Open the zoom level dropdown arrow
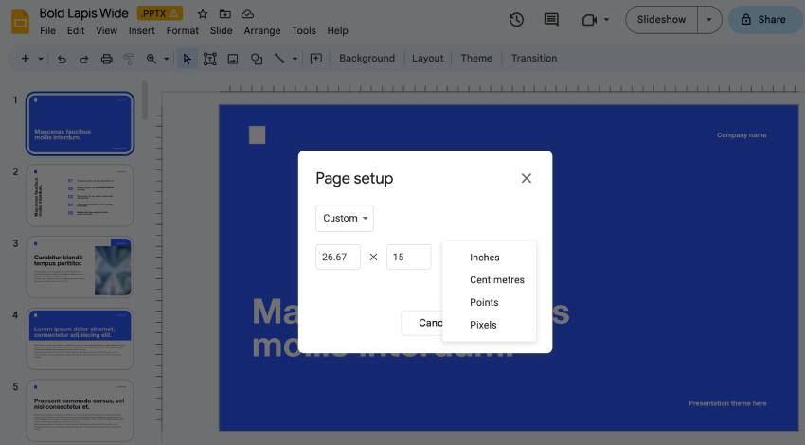 coord(166,59)
